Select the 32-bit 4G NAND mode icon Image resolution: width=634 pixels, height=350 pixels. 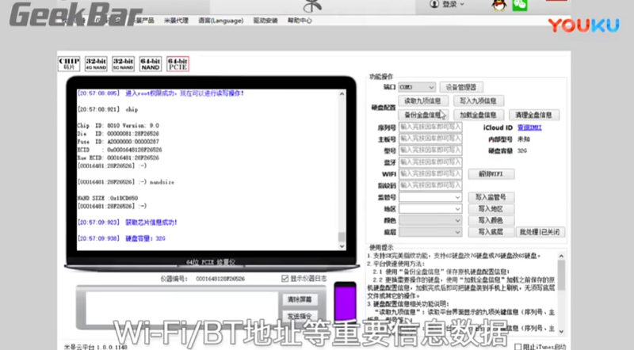click(x=96, y=63)
